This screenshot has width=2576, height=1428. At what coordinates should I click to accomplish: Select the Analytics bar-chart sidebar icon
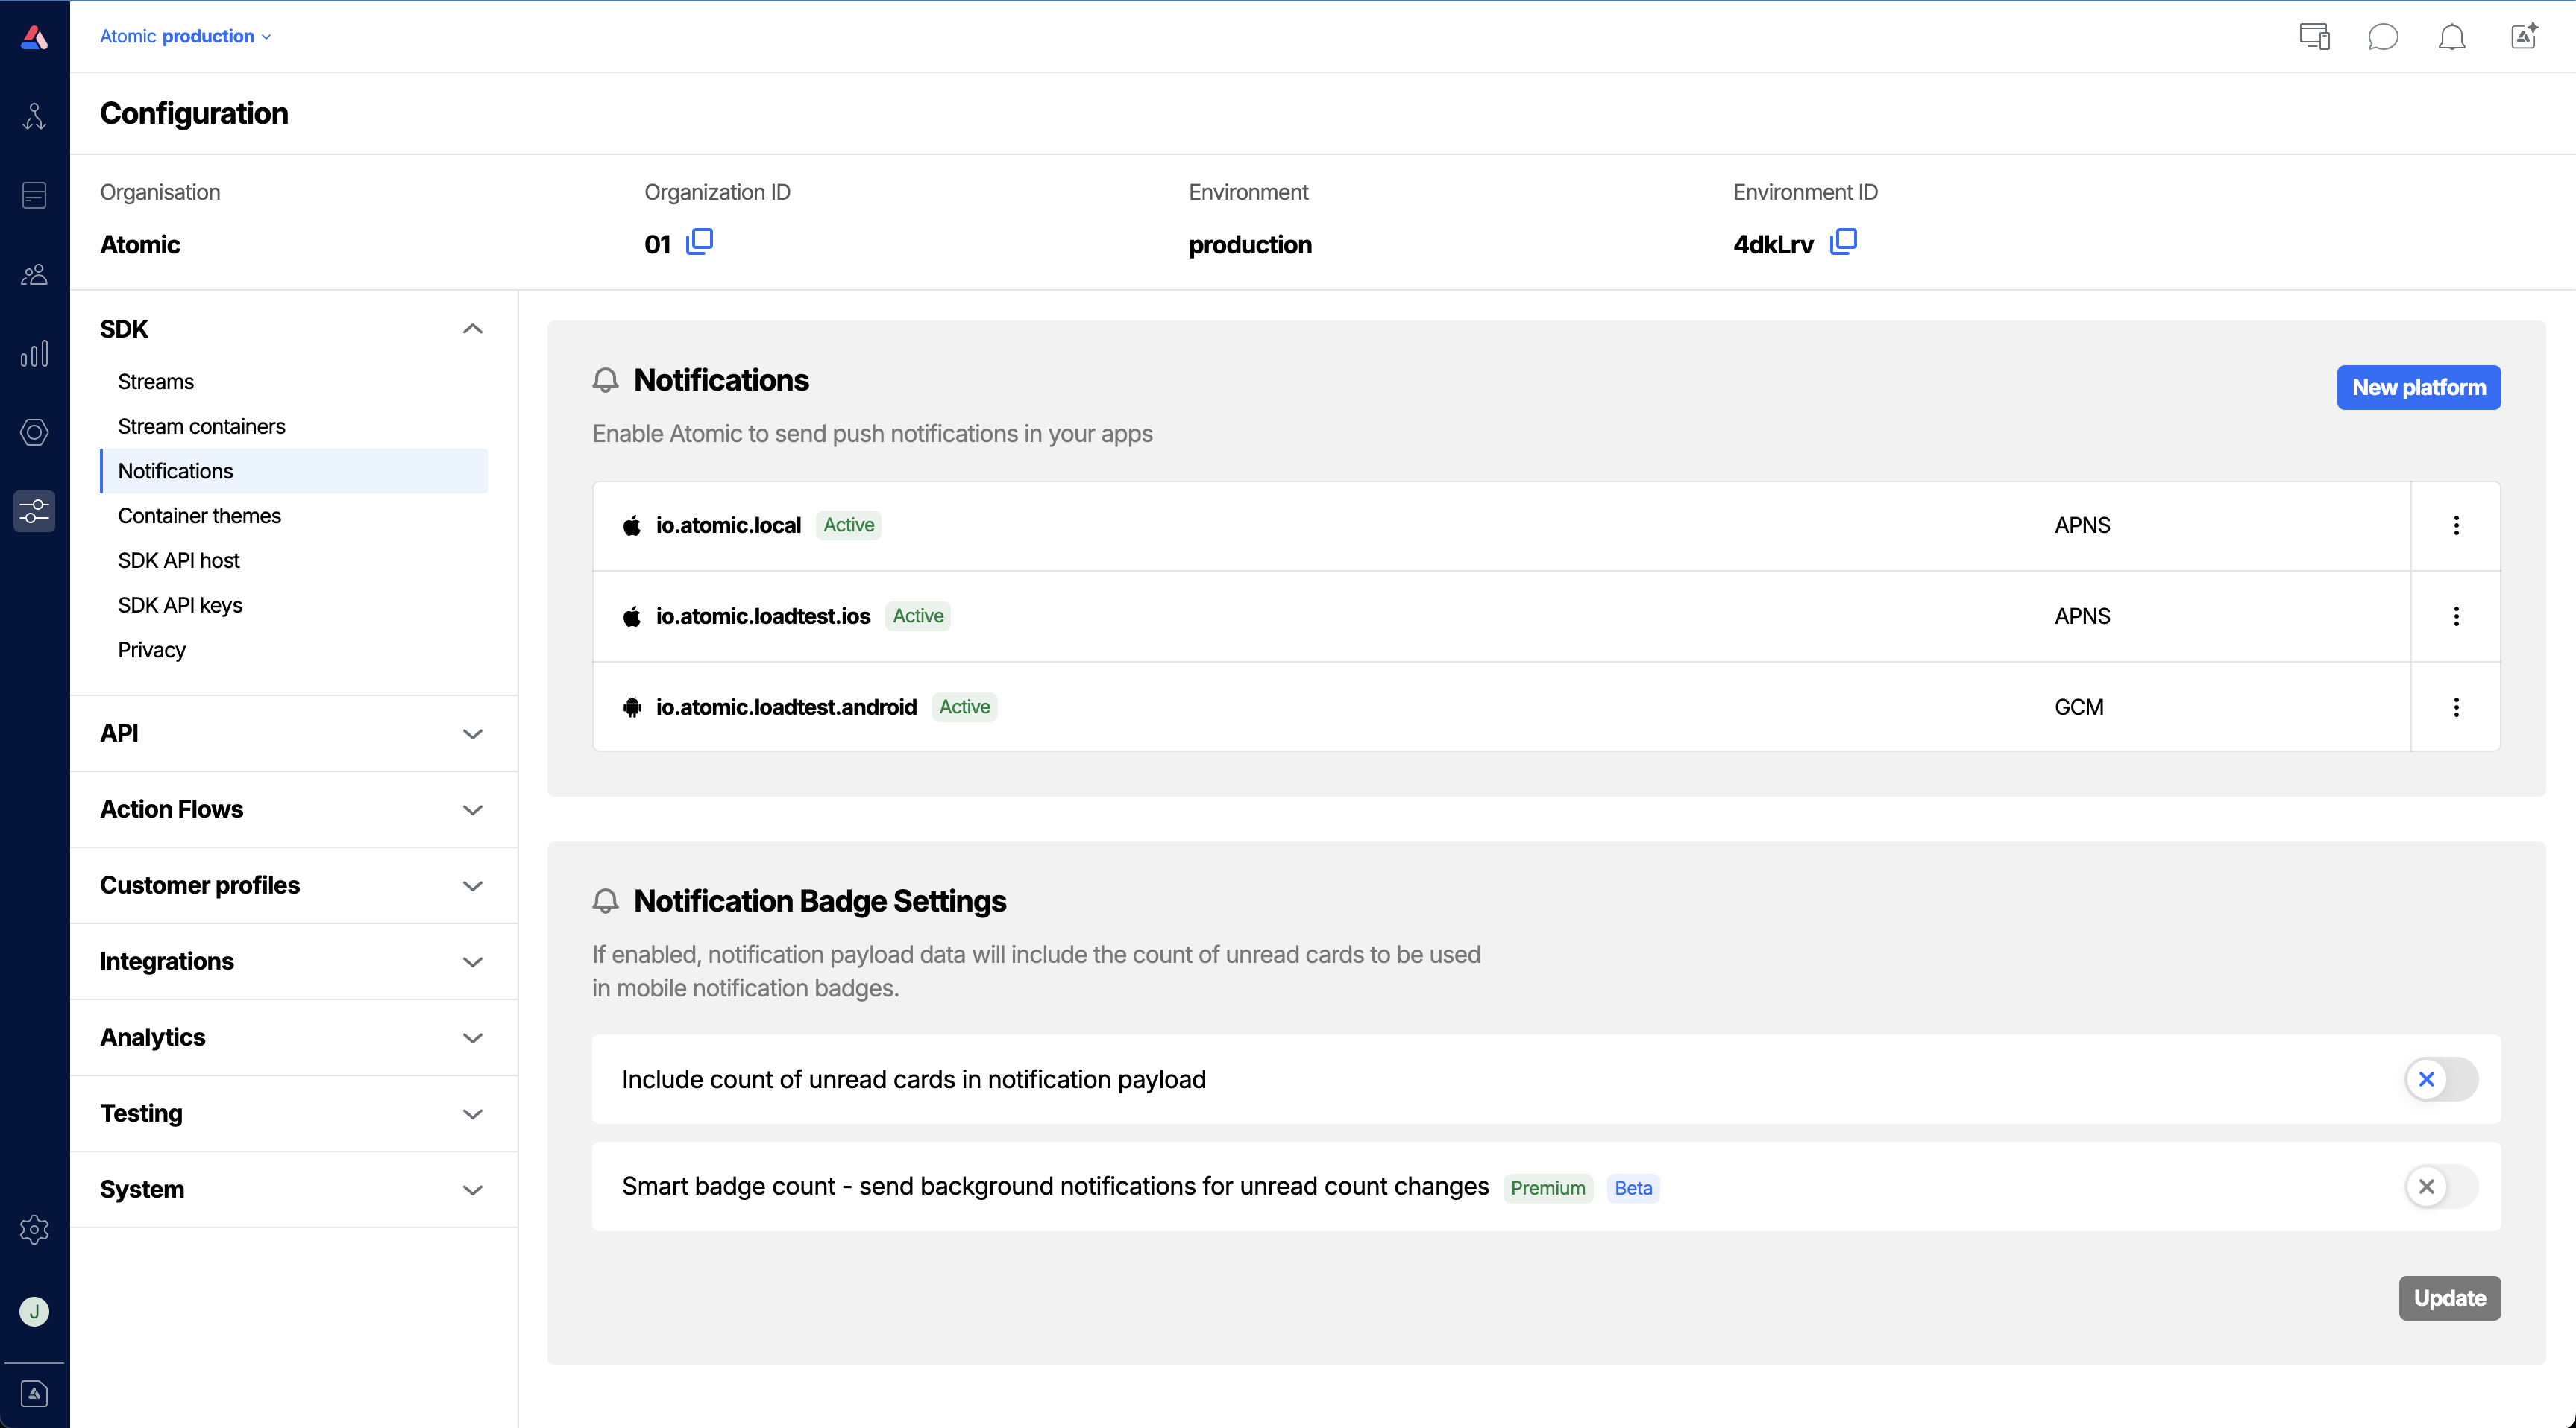tap(34, 352)
